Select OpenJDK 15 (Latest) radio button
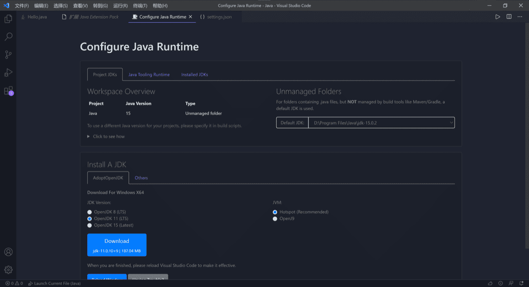Screen dimensions: 529x287 [x=90, y=225]
